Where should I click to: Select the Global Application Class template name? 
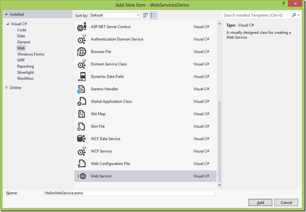[x=111, y=101]
